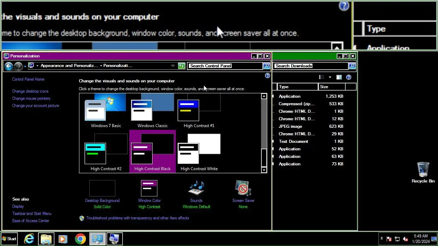Viewport: 438px width, 246px height.
Task: Open help in the Personalization window
Action: (268, 76)
